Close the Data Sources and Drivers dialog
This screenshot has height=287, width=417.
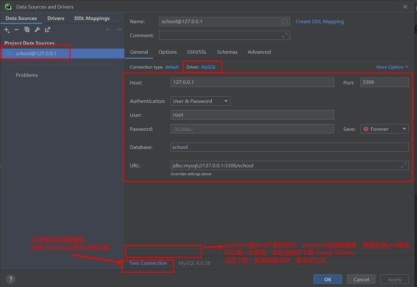tap(405, 7)
